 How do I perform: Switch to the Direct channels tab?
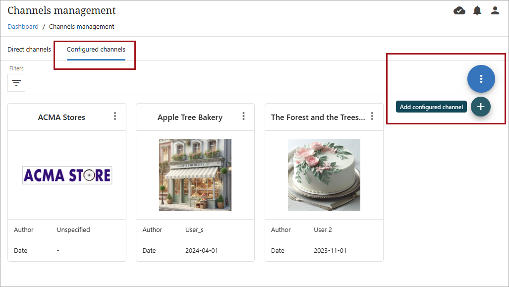click(x=29, y=50)
